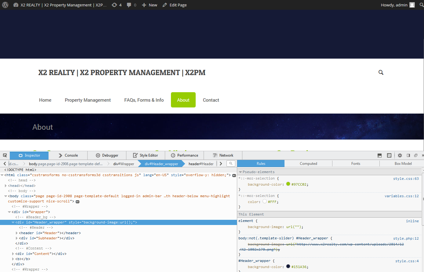Click the search magnifier in site header

pos(381,72)
